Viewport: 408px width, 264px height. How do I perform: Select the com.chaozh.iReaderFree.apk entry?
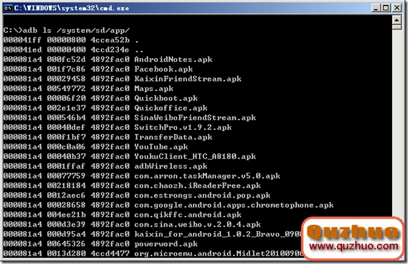tap(198, 185)
